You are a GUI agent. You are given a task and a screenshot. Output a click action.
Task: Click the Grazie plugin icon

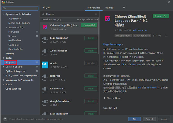45,65
